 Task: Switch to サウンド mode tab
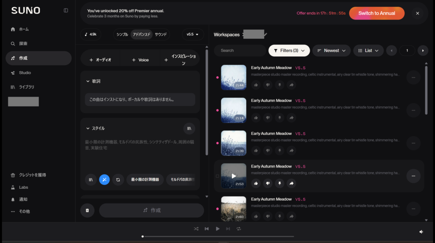pyautogui.click(x=161, y=34)
